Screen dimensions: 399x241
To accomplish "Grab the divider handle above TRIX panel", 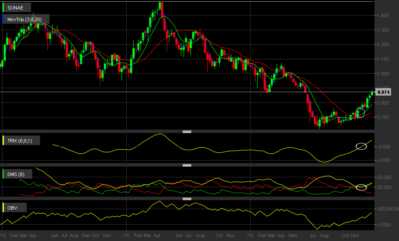I will 187,132.
